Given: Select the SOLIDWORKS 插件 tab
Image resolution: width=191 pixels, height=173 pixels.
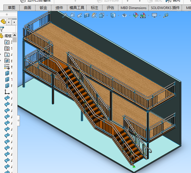Looking at the screenshot, I should click(165, 8).
